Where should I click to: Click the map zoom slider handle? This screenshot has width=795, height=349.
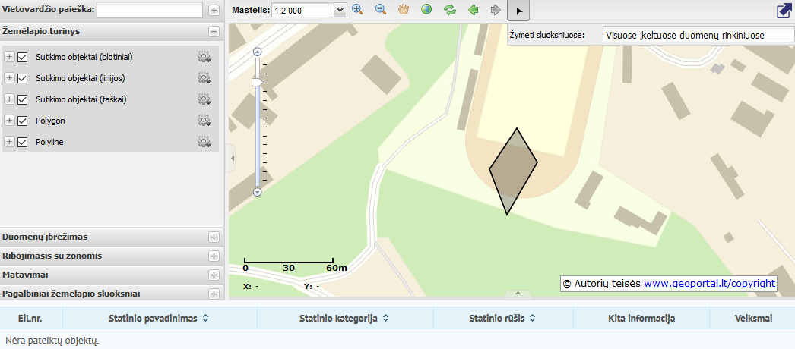point(258,82)
